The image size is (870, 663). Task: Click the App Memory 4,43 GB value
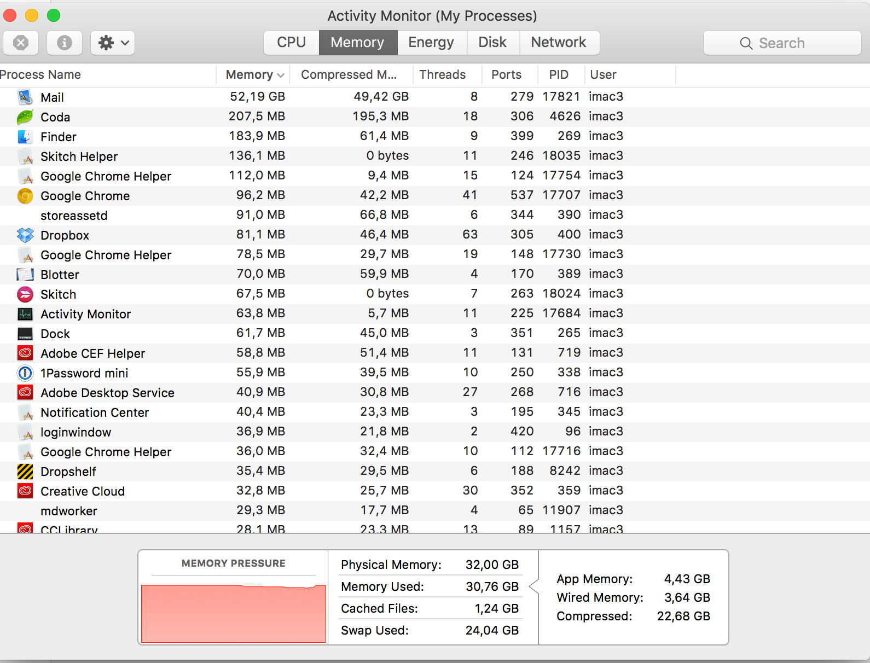point(687,579)
